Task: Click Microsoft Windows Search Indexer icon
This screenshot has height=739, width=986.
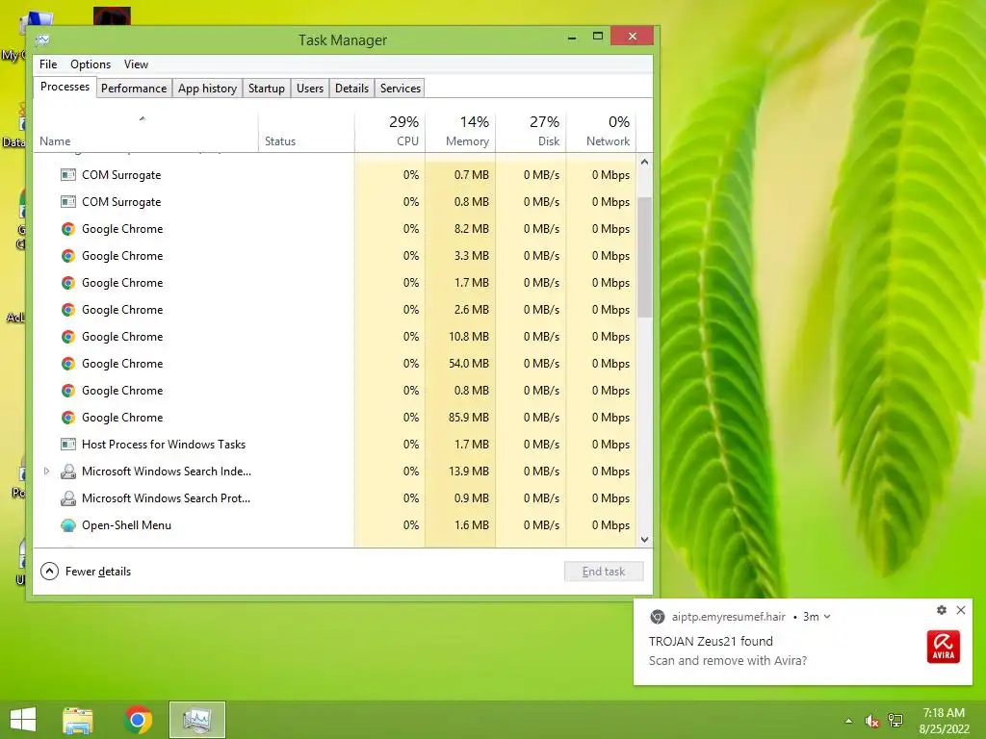Action: coord(68,471)
